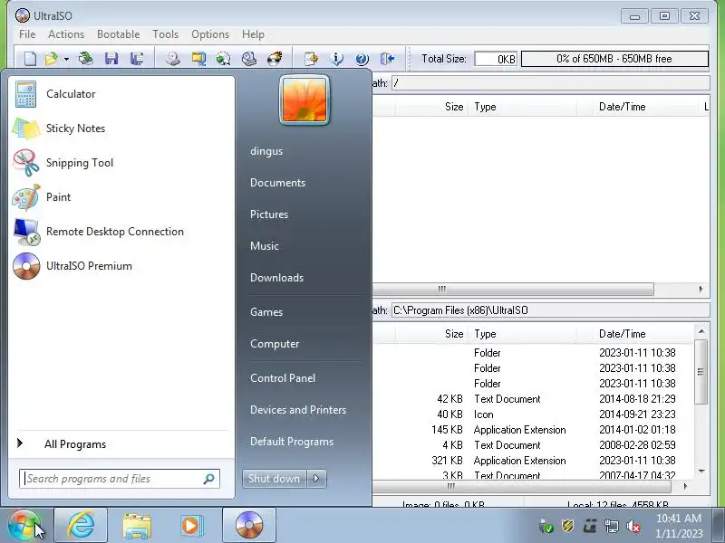725x543 pixels.
Task: Click the 650MB capacity usage bar
Action: 614,59
